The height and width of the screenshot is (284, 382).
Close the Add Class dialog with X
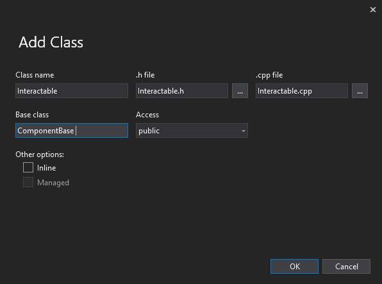373,10
